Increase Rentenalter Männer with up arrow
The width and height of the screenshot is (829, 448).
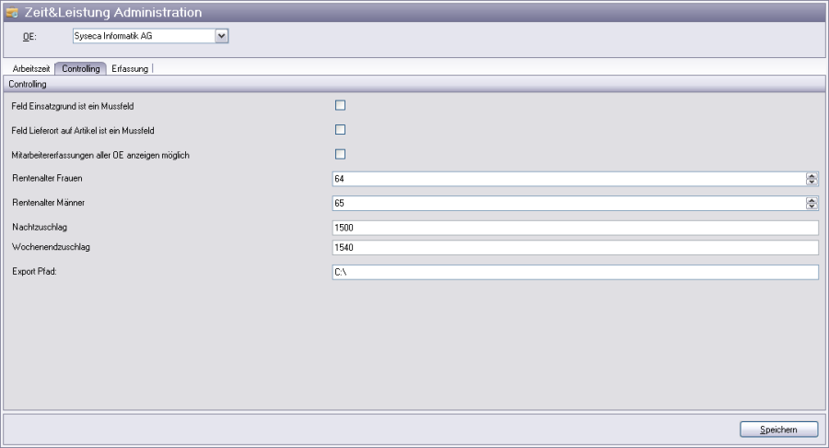[811, 200]
